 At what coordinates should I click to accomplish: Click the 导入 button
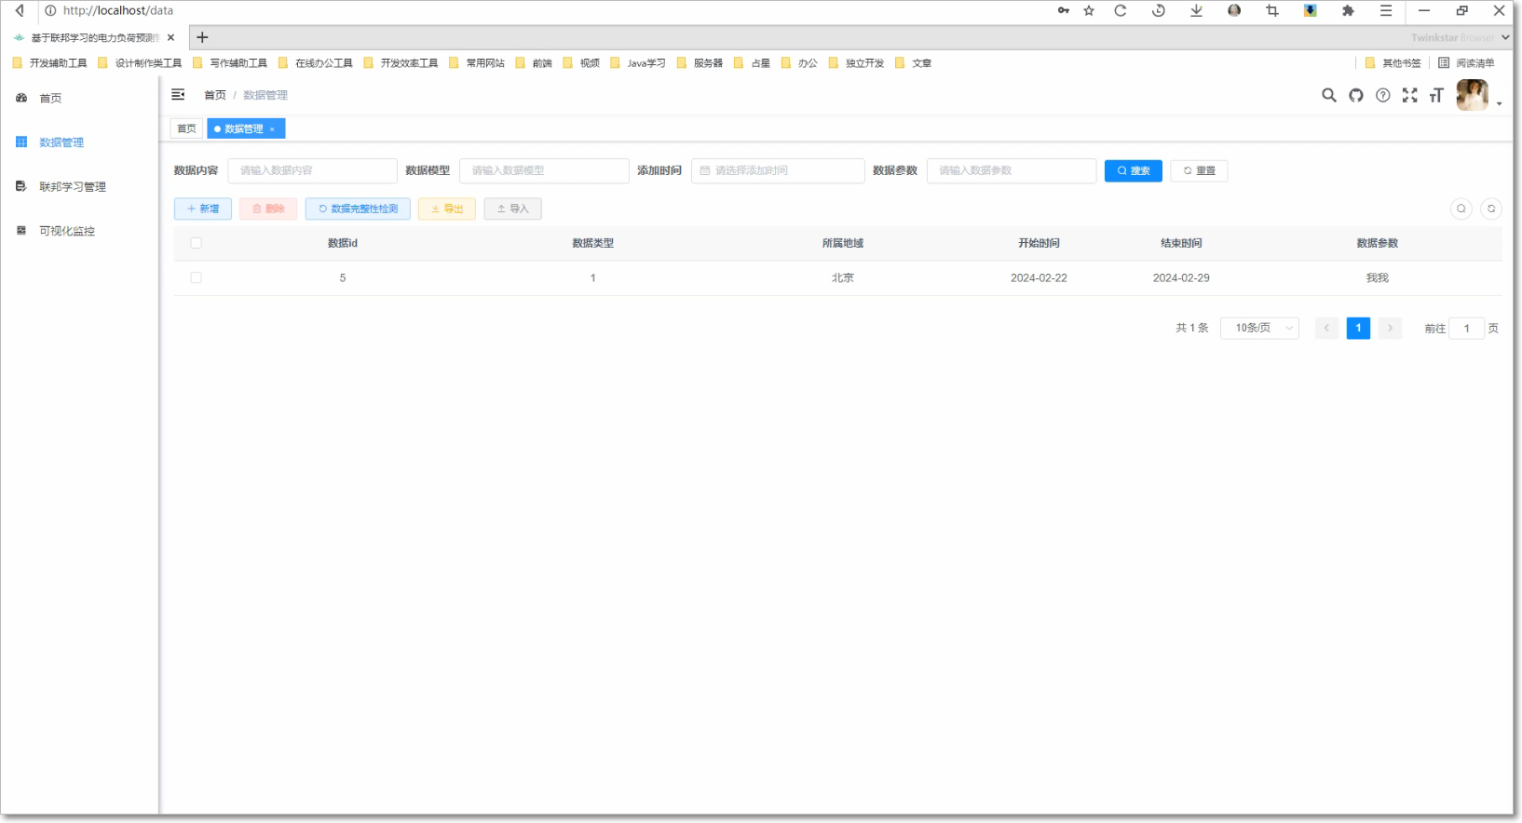pyautogui.click(x=512, y=209)
